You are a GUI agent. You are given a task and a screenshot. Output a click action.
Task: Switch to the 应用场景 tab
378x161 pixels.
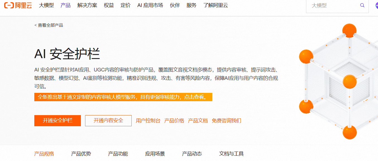coord(155,154)
